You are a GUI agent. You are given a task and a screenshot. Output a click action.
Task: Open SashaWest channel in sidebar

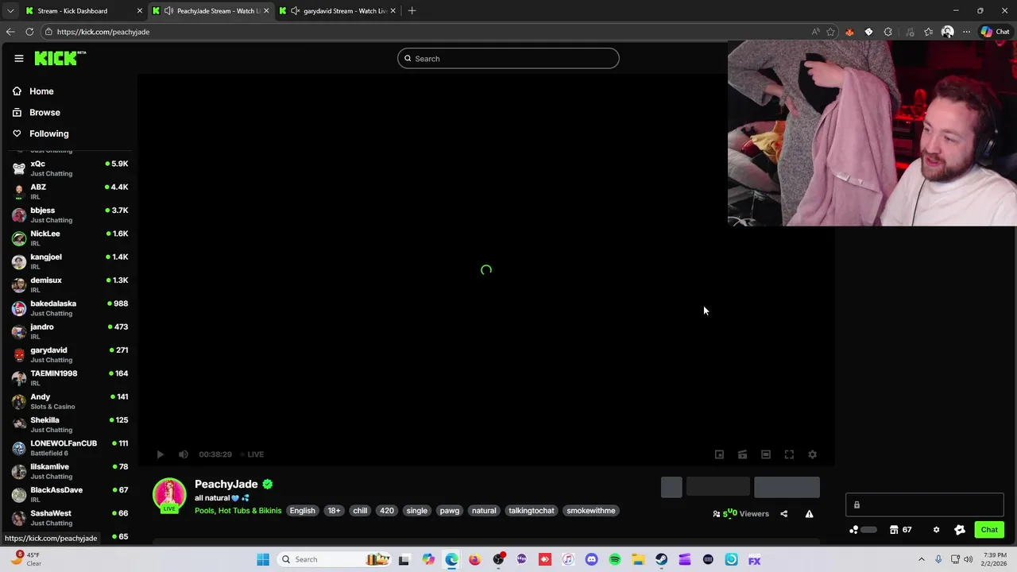point(70,518)
